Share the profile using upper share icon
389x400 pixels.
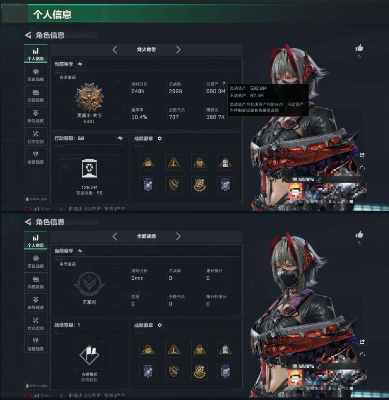[x=362, y=155]
